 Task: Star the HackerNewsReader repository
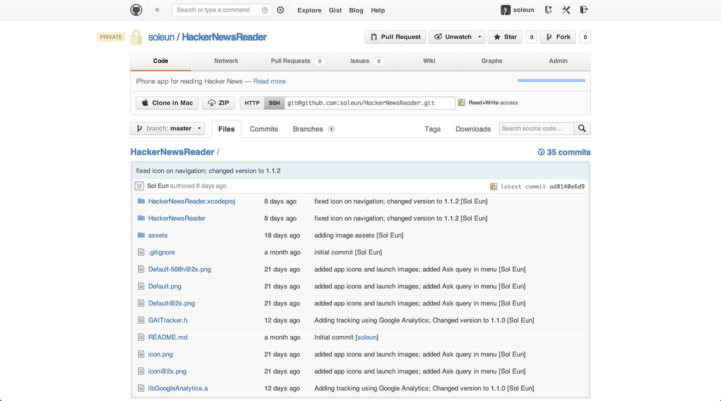click(x=505, y=37)
